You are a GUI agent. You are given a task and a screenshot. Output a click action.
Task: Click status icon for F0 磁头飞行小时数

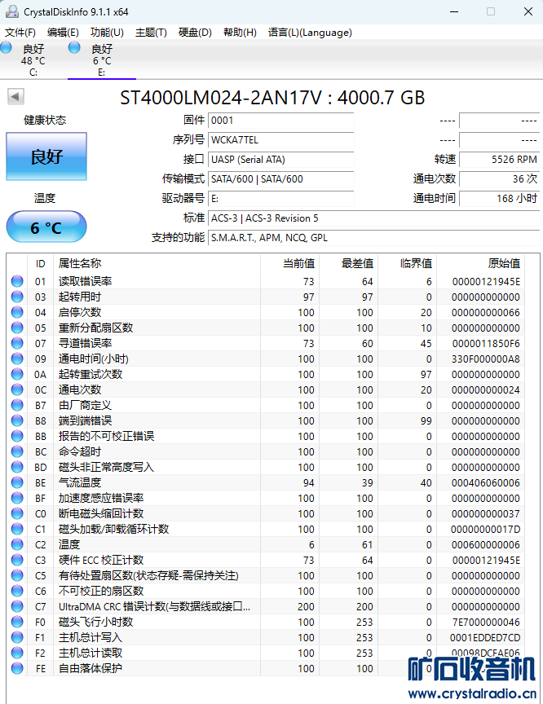pos(17,622)
